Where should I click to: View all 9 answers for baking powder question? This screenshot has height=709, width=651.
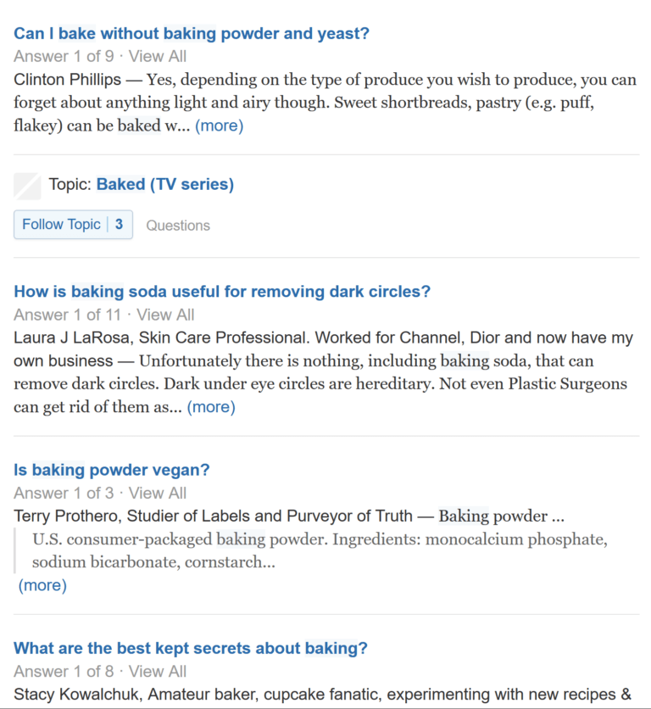pos(158,57)
